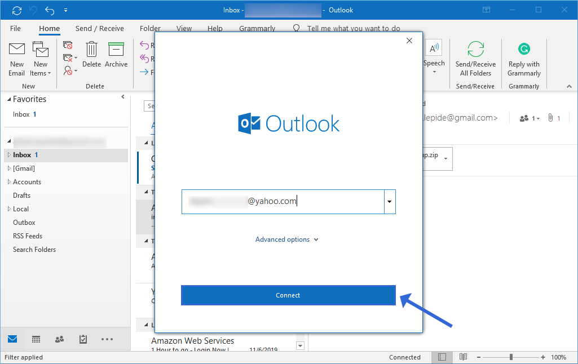Switch to Mail view icon

(x=12, y=339)
